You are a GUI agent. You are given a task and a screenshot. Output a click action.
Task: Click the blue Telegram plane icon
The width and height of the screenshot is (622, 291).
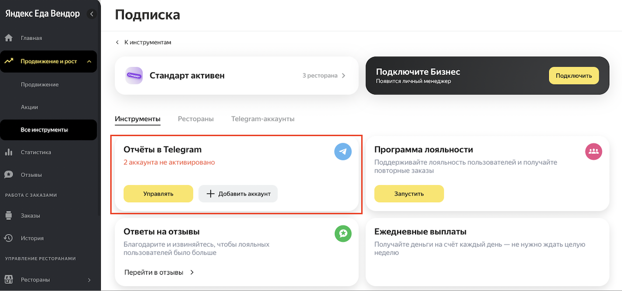343,152
